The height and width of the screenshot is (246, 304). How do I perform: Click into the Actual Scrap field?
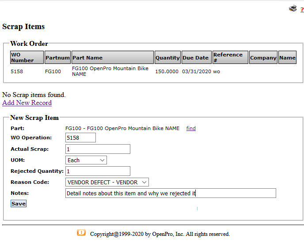click(98, 149)
